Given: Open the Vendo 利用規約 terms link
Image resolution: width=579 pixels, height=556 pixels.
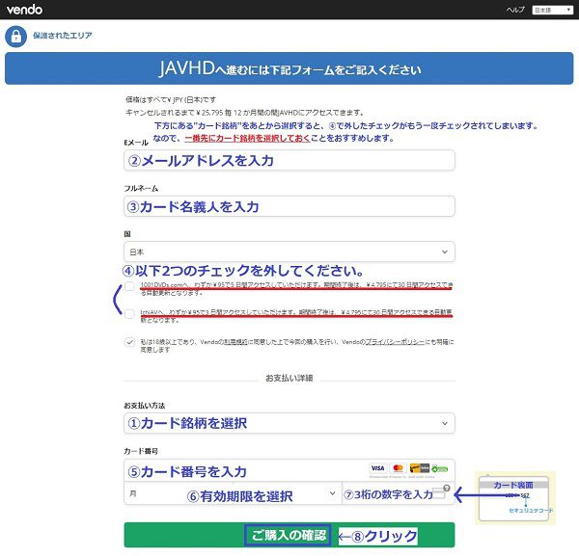Looking at the screenshot, I should pos(235,342).
